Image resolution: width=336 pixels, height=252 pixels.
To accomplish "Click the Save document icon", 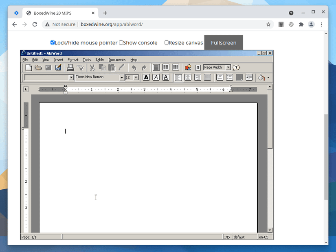I will click(x=48, y=68).
